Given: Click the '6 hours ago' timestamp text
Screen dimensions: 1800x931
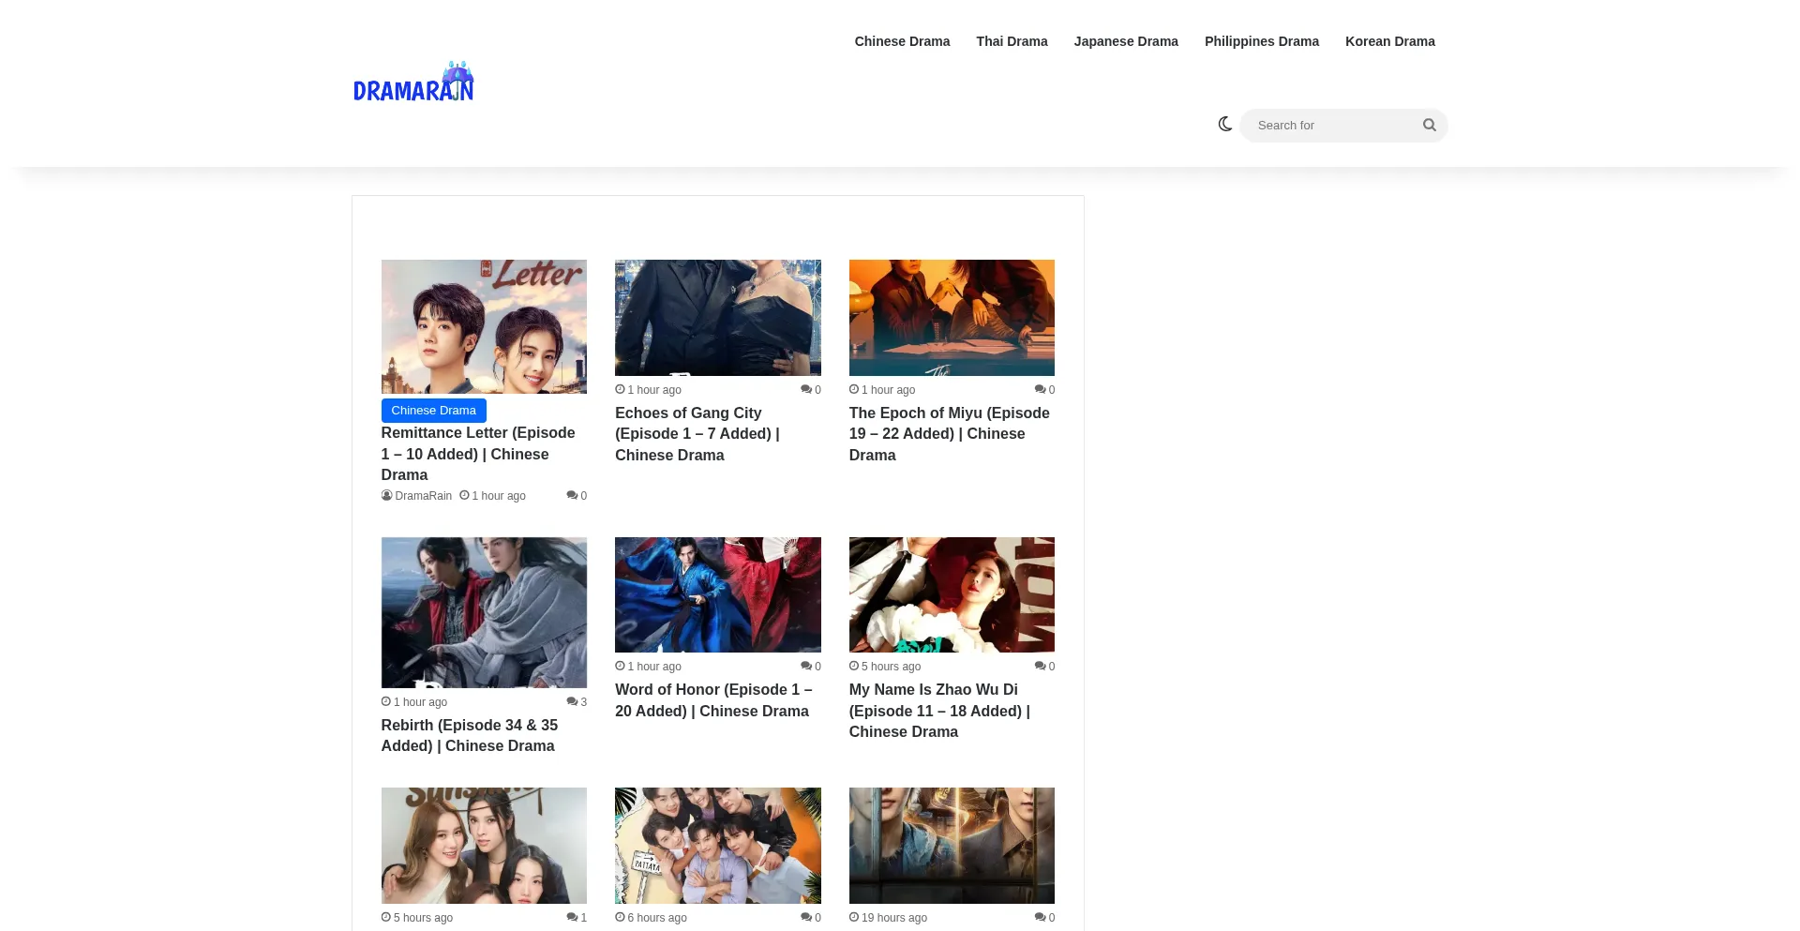Looking at the screenshot, I should point(651,918).
